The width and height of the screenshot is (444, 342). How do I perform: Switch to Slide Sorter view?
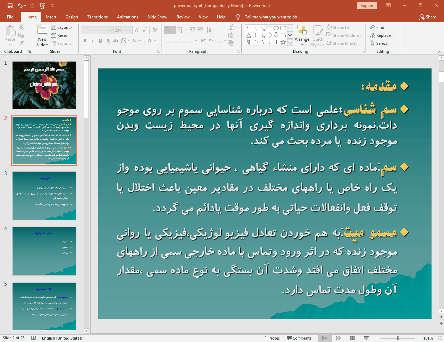point(339,338)
